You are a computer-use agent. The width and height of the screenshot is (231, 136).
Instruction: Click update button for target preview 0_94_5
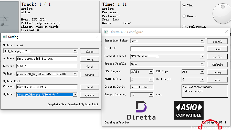[90, 75]
